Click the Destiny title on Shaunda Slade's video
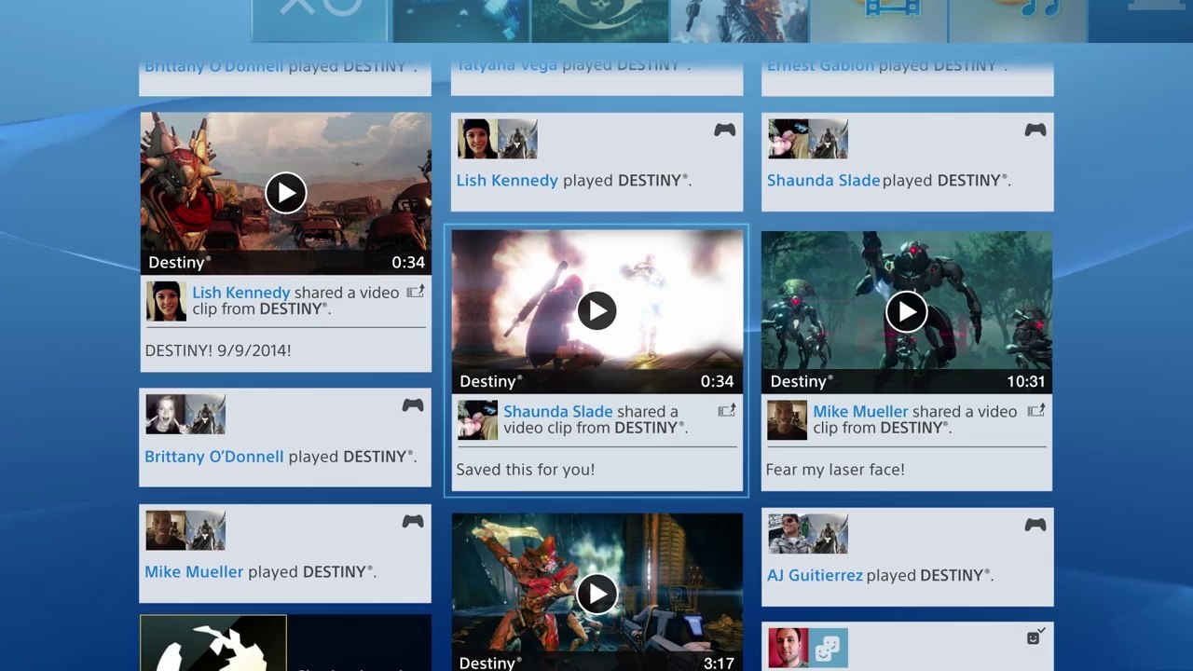The width and height of the screenshot is (1193, 671). (491, 381)
